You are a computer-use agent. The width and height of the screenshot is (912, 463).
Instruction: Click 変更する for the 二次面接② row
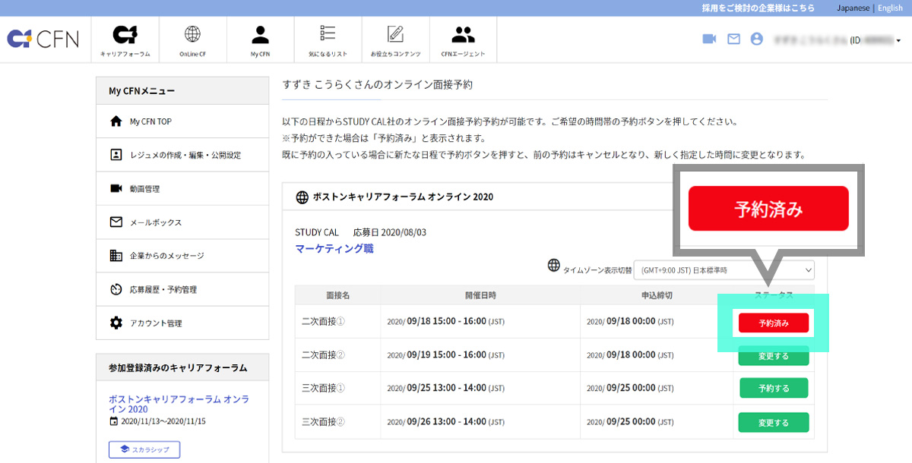click(774, 356)
